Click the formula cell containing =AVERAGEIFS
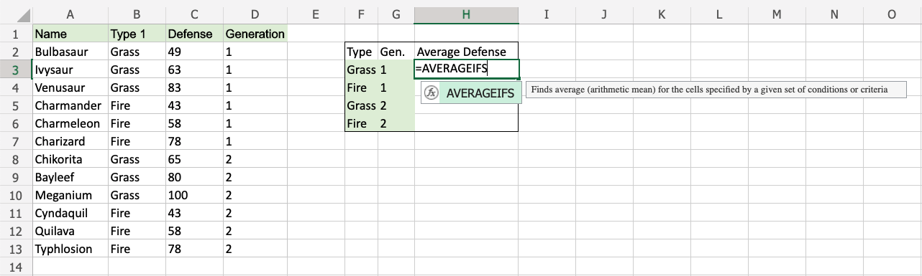 point(467,70)
